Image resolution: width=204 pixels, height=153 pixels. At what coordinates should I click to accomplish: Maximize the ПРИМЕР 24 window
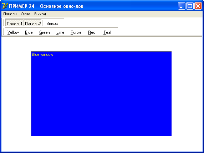[190, 6]
